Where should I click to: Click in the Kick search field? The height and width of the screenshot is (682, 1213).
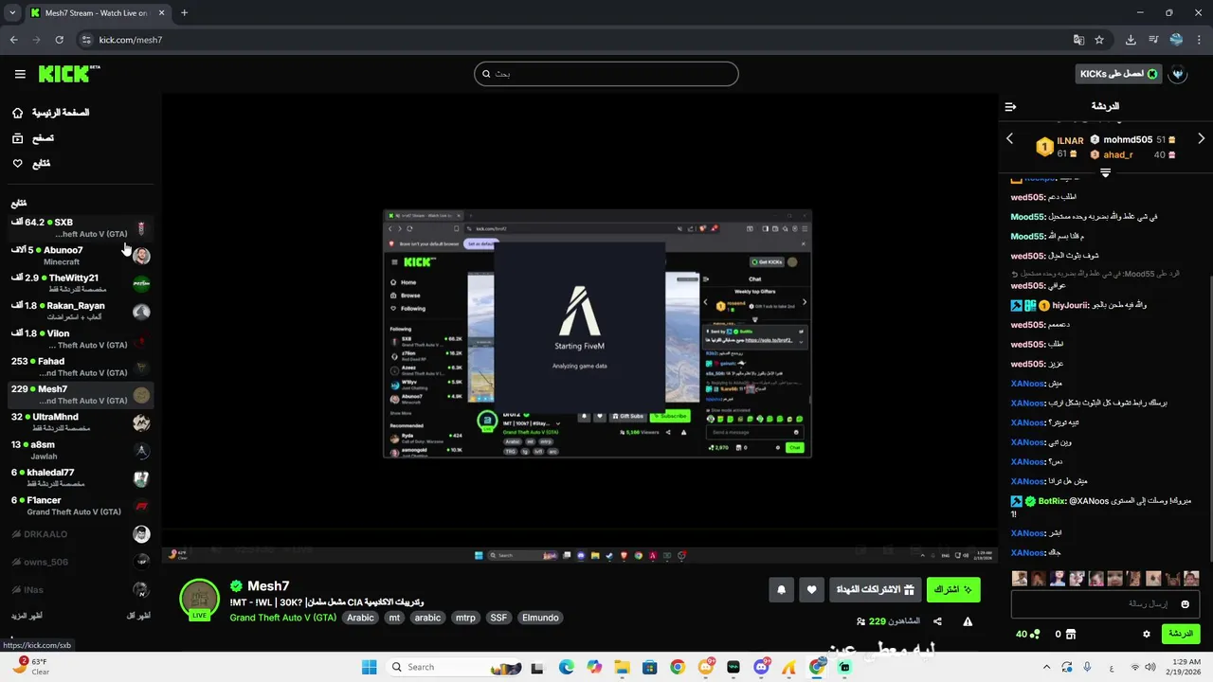[x=606, y=74]
